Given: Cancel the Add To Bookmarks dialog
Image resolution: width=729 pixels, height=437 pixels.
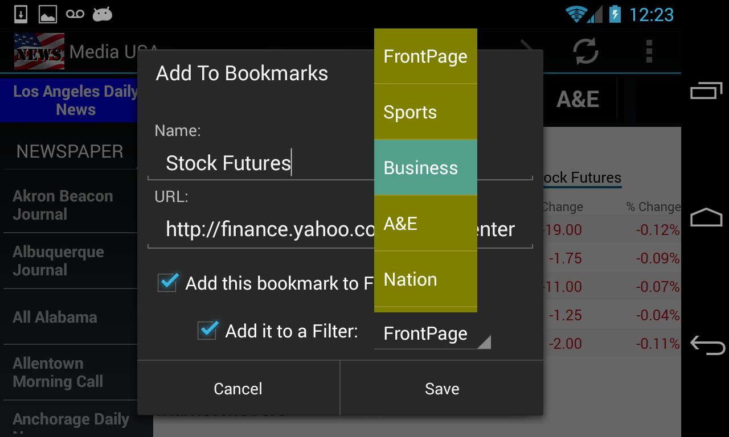Looking at the screenshot, I should tap(238, 389).
